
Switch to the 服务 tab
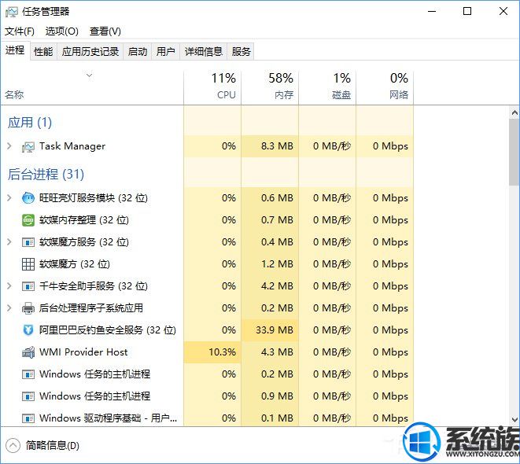point(241,51)
